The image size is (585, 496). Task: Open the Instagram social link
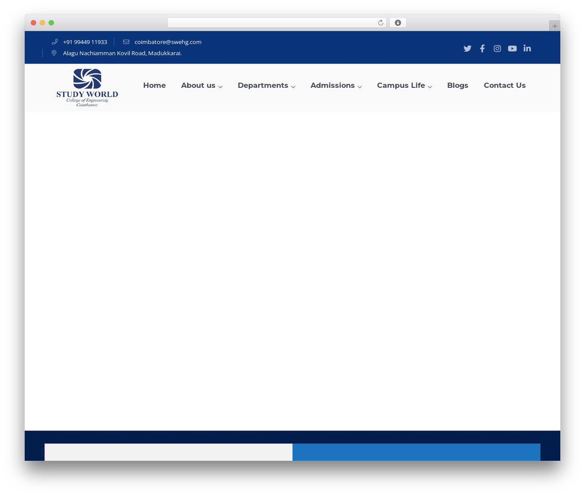click(497, 49)
